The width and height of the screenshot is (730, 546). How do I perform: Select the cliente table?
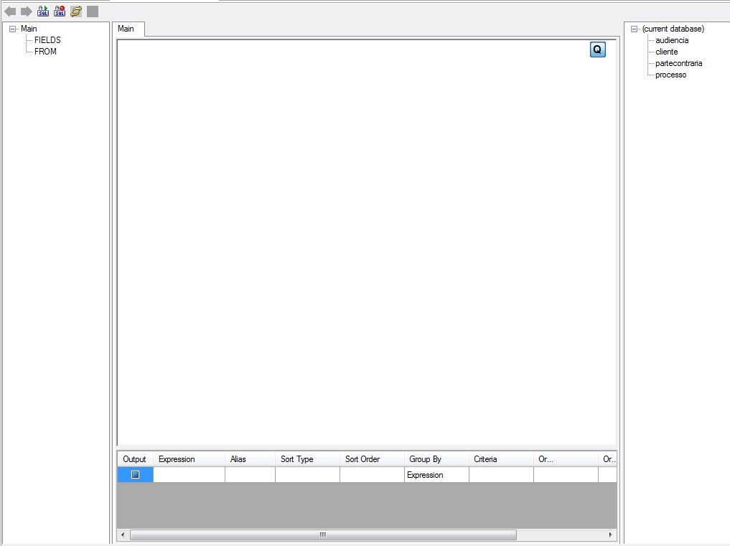666,52
